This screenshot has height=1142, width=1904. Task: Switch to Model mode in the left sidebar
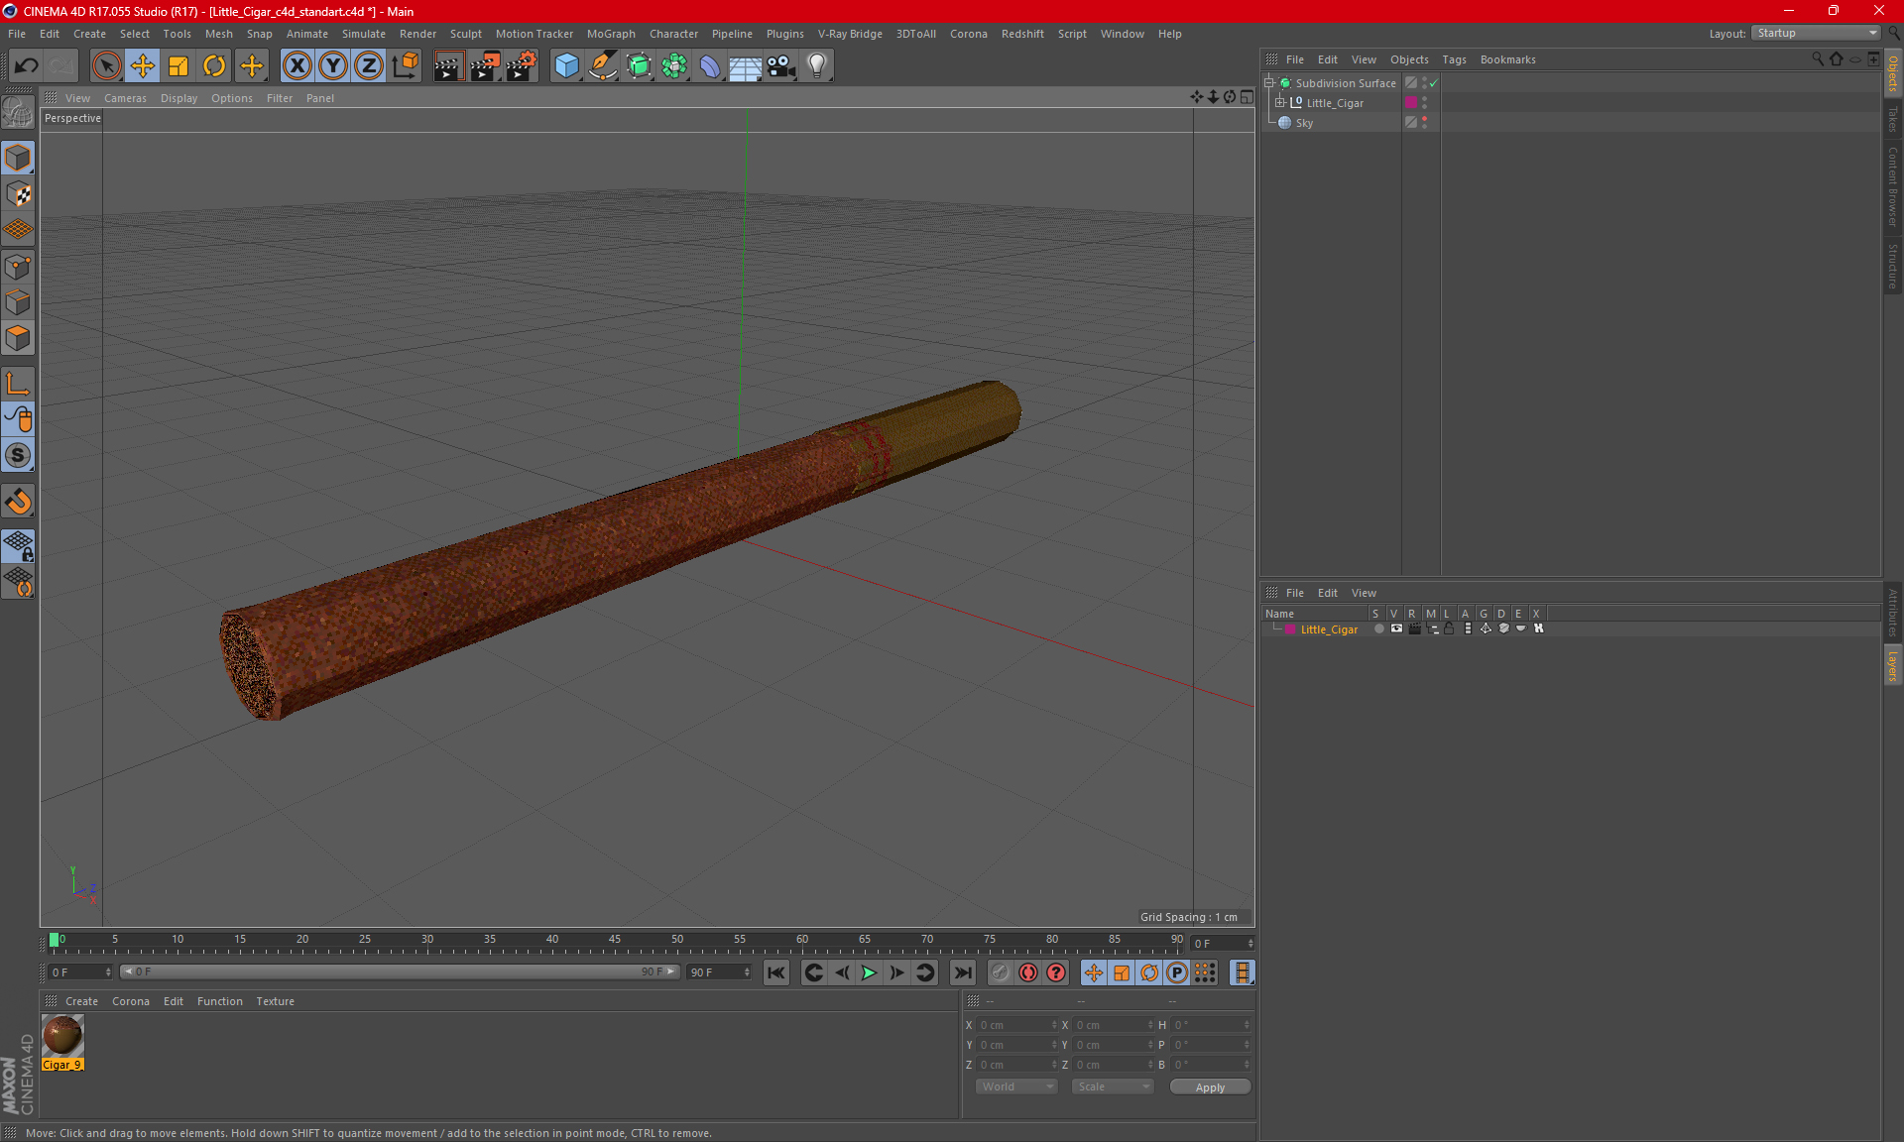pyautogui.click(x=18, y=158)
